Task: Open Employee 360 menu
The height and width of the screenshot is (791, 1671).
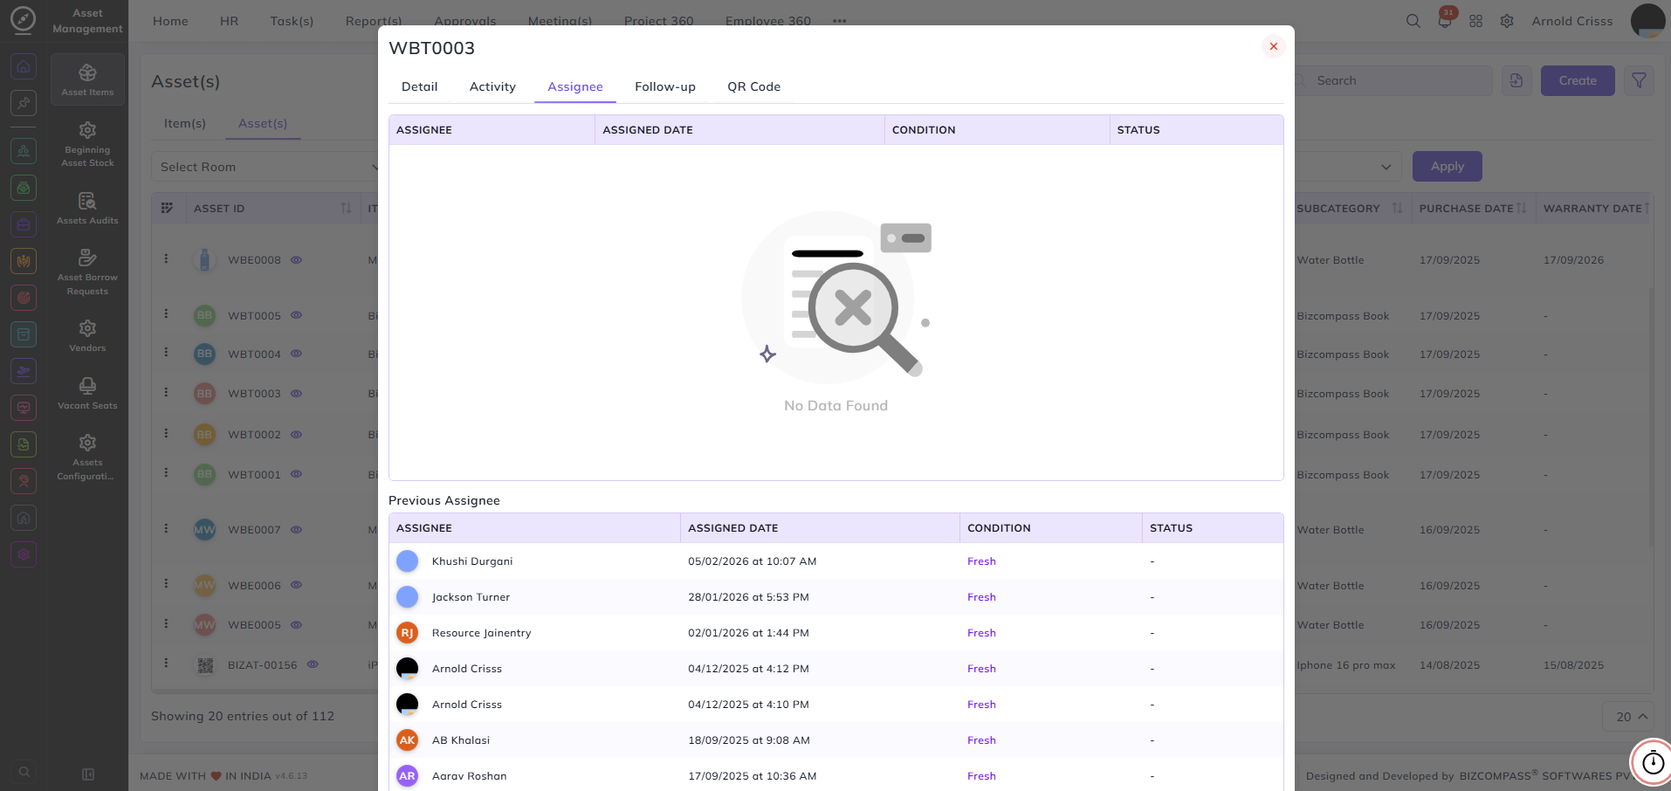Action: (767, 21)
